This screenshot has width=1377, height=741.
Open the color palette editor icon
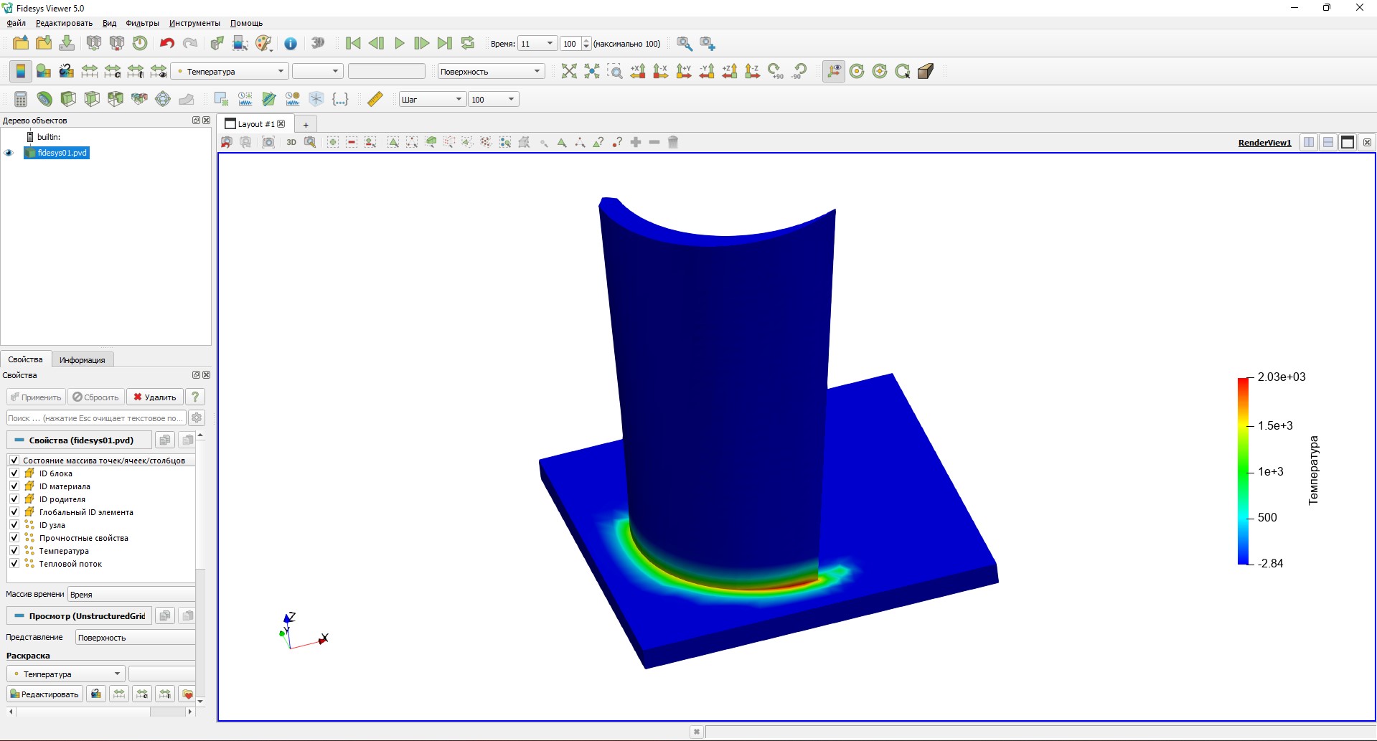(x=264, y=43)
